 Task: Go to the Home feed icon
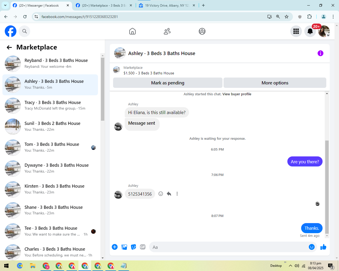[x=132, y=31]
